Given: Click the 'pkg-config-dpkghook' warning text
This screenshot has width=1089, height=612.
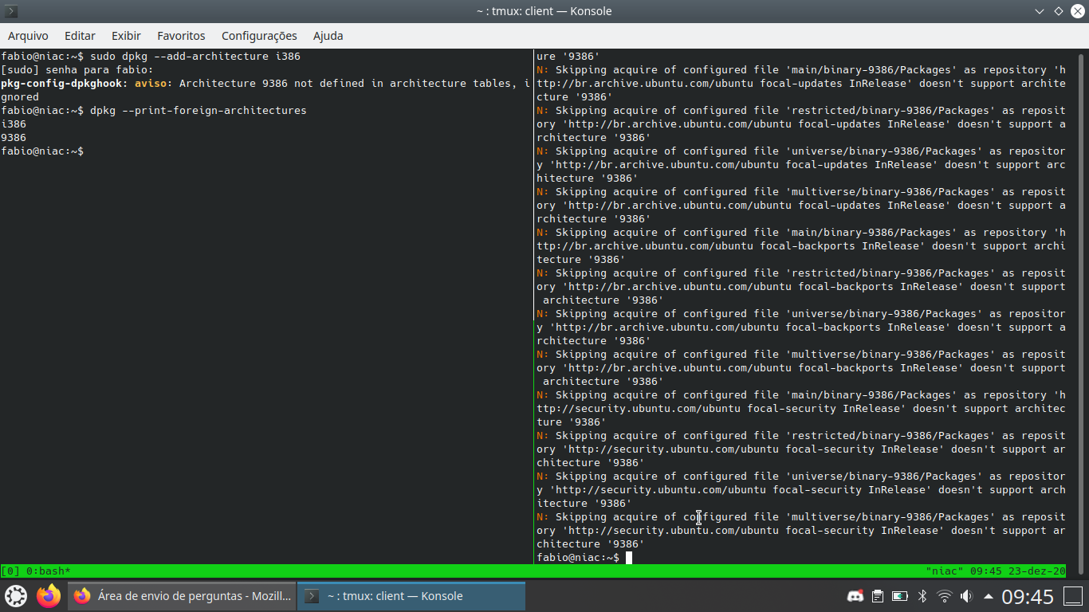Looking at the screenshot, I should pos(62,84).
